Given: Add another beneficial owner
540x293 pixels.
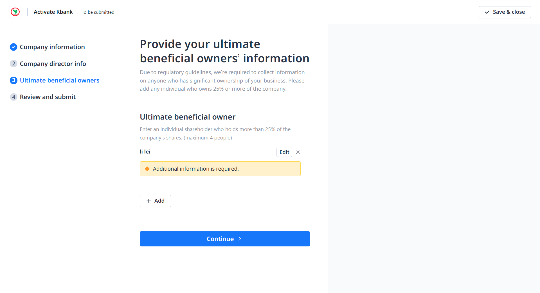Looking at the screenshot, I should pos(155,201).
